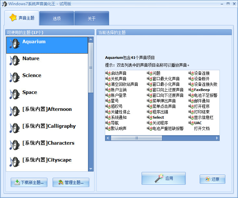
Task: Click the 设备连接失败 sound item
Action: pyautogui.click(x=206, y=84)
